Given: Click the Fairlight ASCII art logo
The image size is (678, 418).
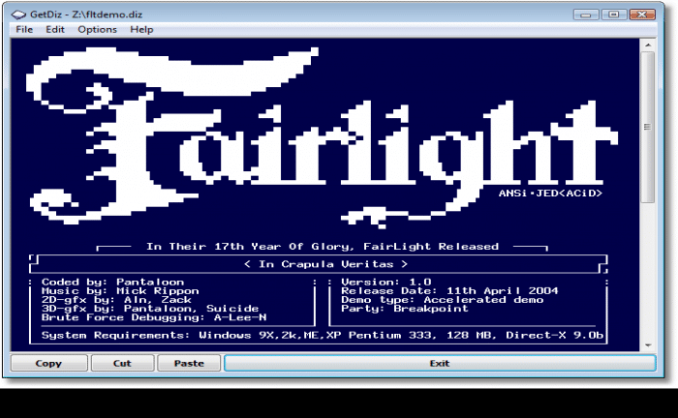Looking at the screenshot, I should coord(320,135).
